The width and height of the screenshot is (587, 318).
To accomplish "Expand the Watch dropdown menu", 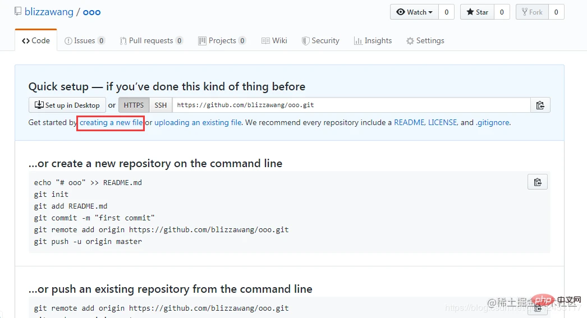I will tap(414, 12).
